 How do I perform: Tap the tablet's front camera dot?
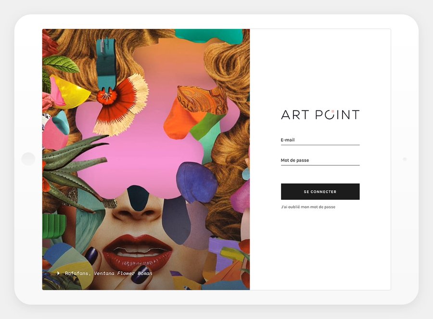point(405,159)
